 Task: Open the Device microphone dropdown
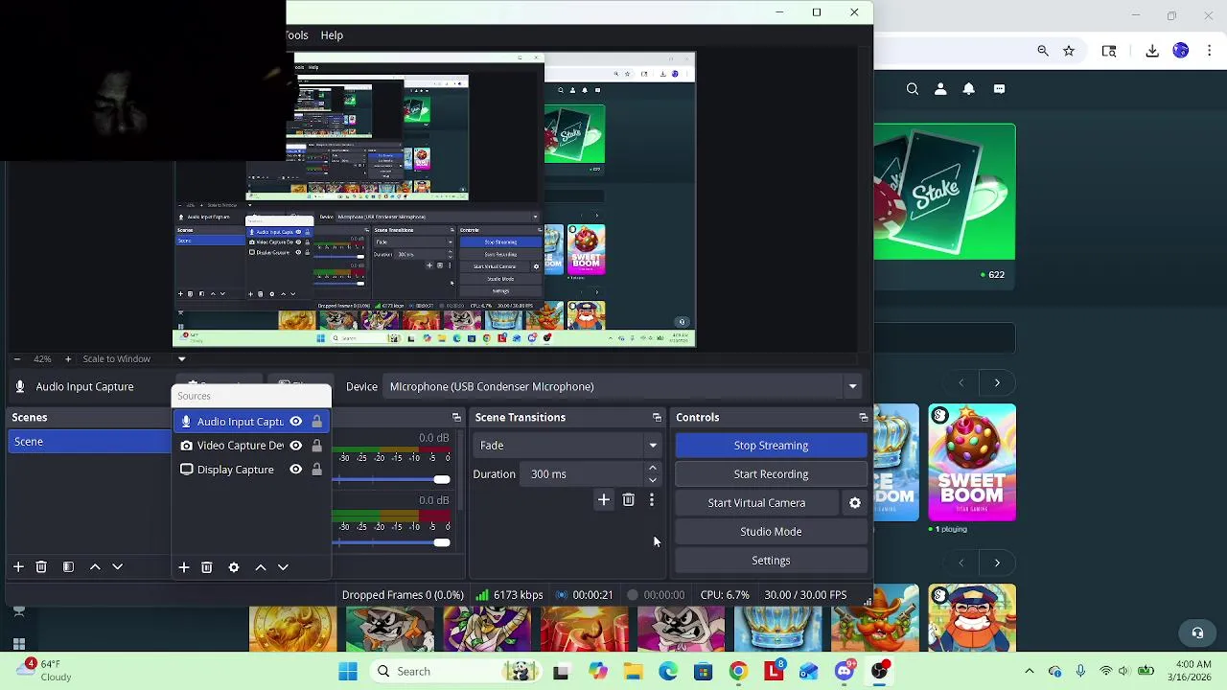pyautogui.click(x=622, y=386)
